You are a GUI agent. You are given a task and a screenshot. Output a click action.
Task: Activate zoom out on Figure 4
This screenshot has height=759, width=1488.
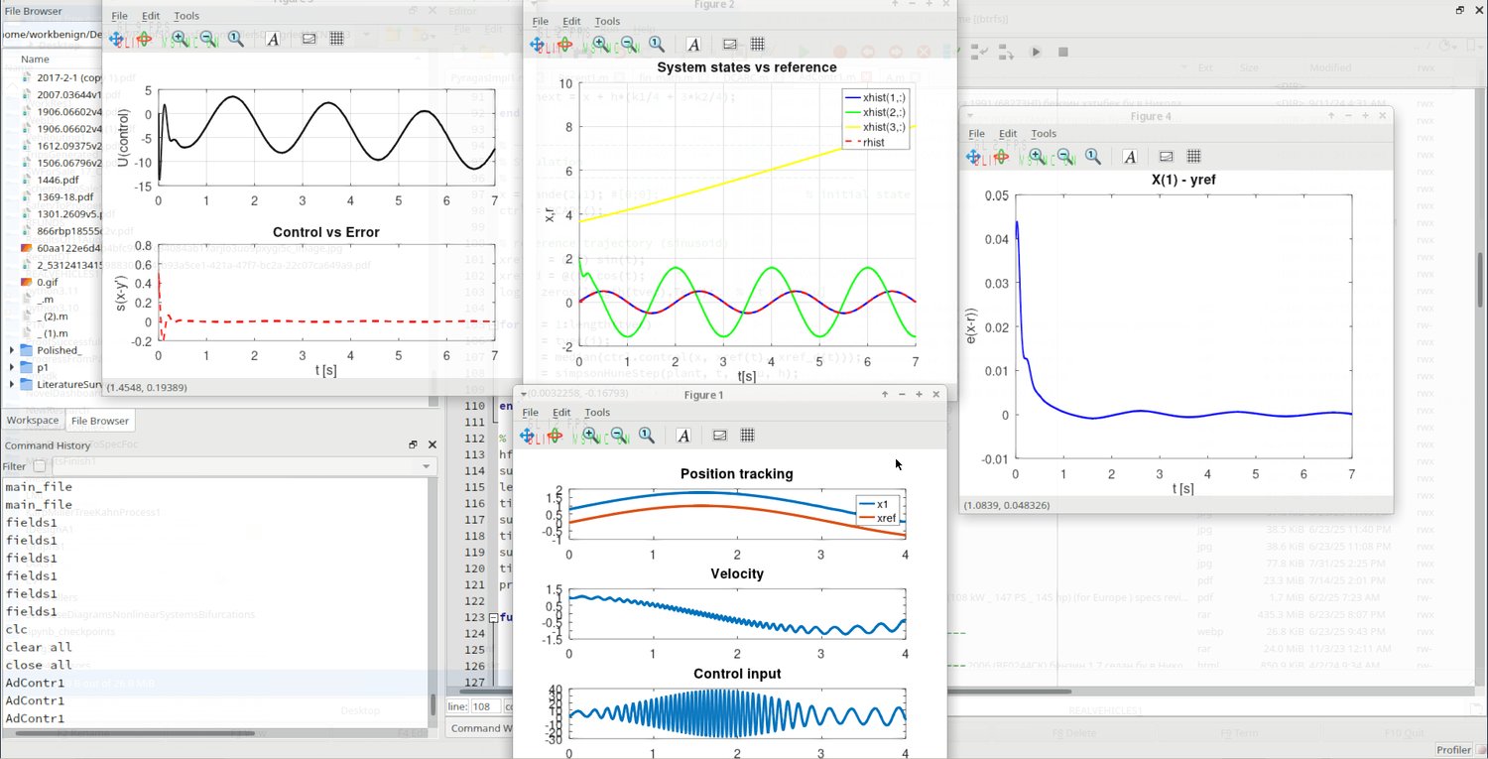[x=1064, y=156]
